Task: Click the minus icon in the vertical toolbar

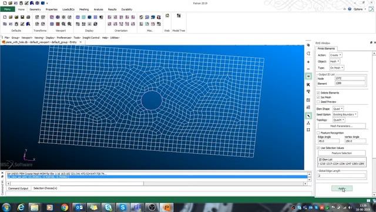Action: 308,69
